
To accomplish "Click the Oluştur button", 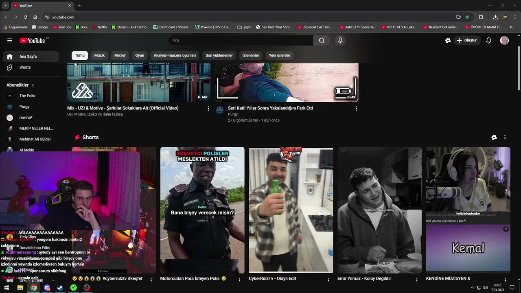I will [467, 40].
